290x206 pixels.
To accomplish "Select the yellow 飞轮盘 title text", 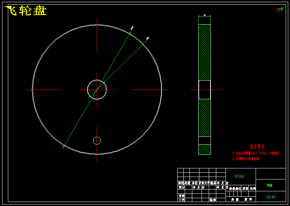I will click(x=26, y=10).
